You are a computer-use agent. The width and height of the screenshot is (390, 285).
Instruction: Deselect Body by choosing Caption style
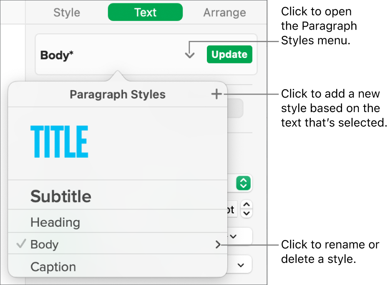(x=53, y=266)
